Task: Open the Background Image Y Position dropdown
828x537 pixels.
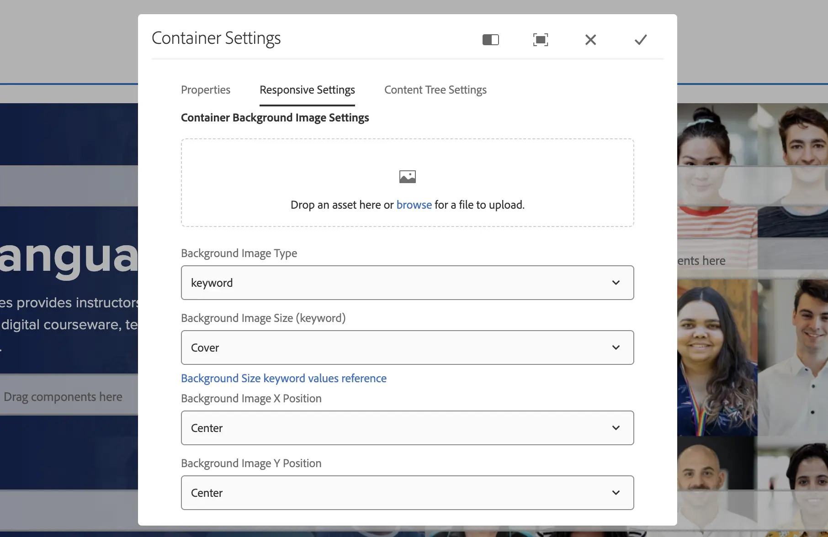Action: (x=407, y=493)
